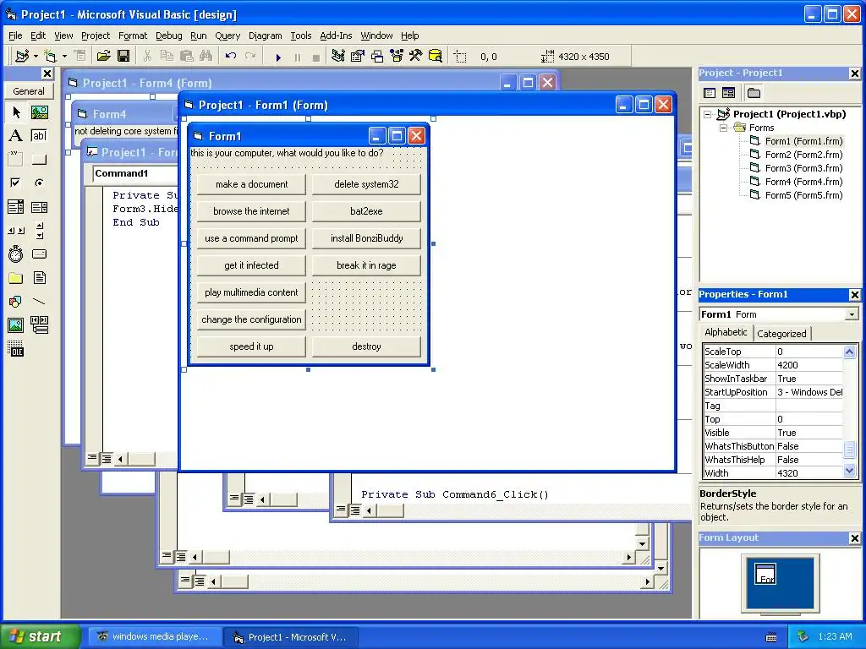
Task: Select the PictureBox tool in the toolbox
Action: tap(39, 112)
